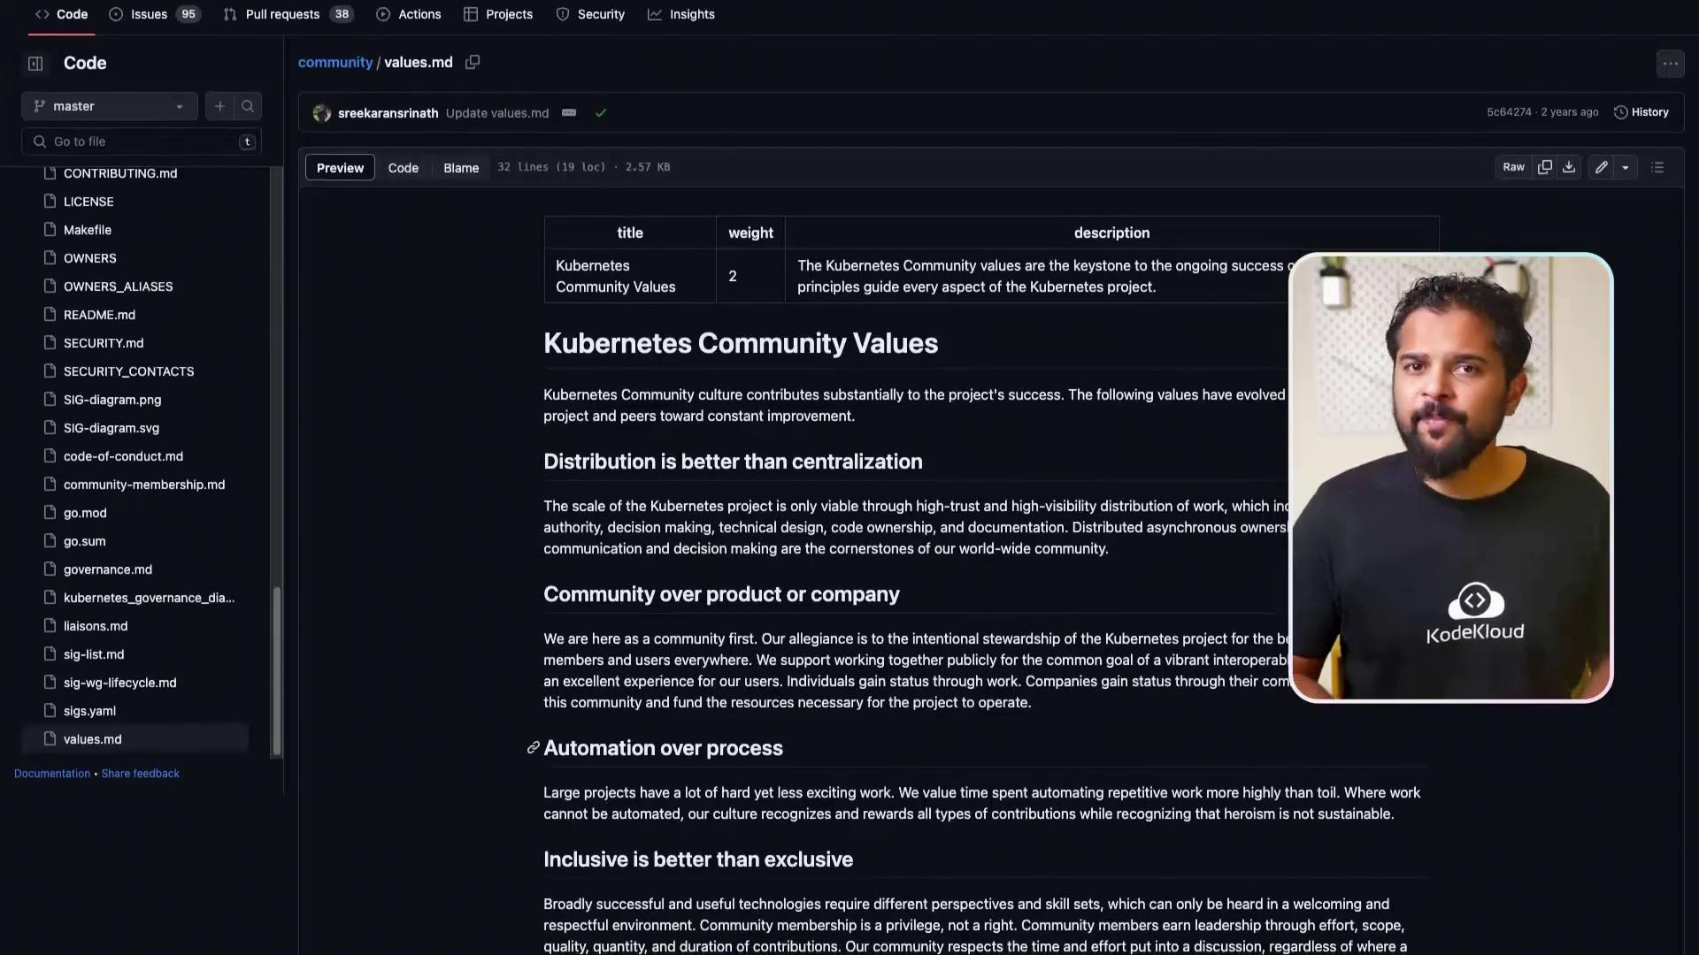Copy file path icon next to values.md
This screenshot has width=1699, height=955.
tap(473, 62)
